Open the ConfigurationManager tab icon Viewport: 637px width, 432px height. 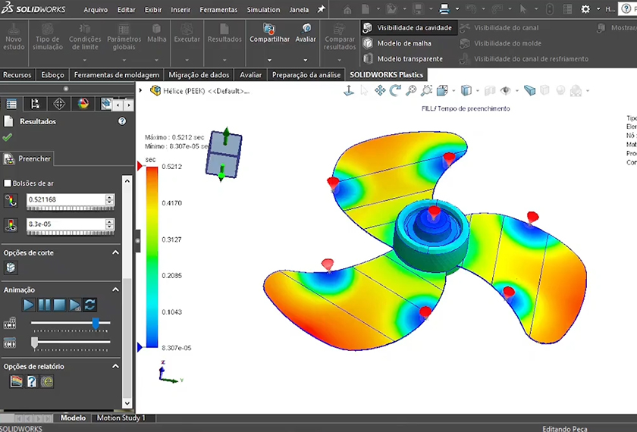(59, 104)
